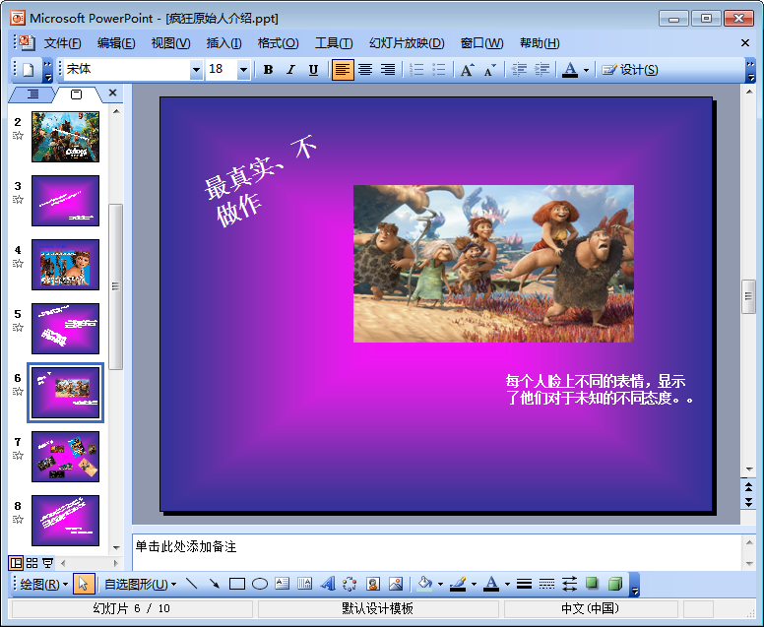Align text left
The image size is (764, 627).
coord(343,70)
